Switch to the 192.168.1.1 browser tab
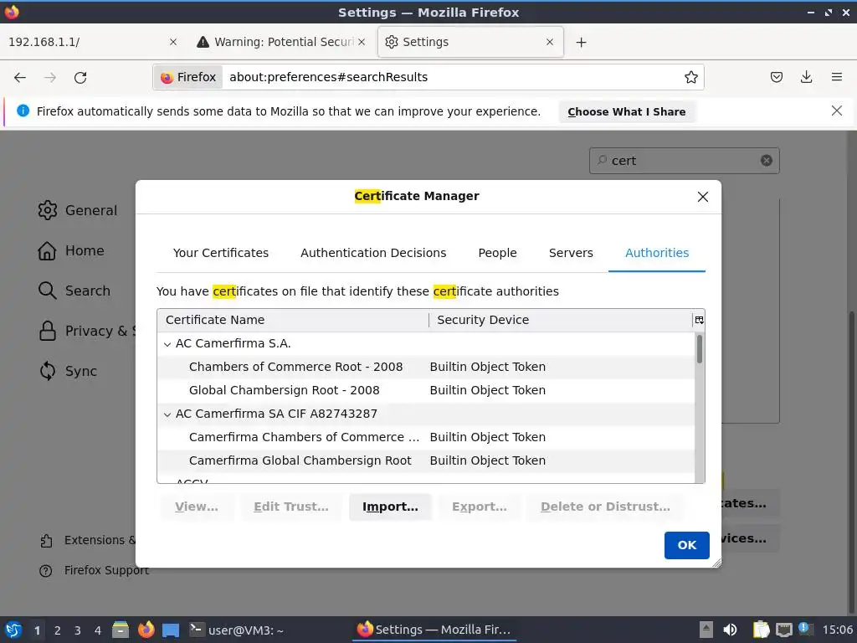Image resolution: width=857 pixels, height=643 pixels. coord(87,42)
